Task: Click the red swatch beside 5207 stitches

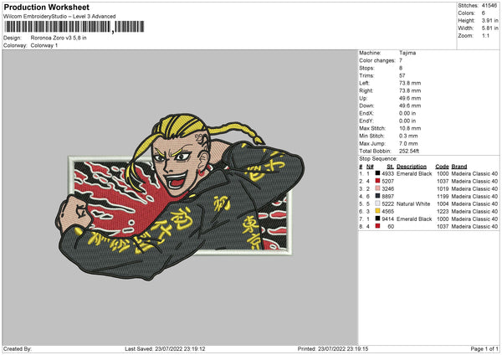Action: [377, 181]
